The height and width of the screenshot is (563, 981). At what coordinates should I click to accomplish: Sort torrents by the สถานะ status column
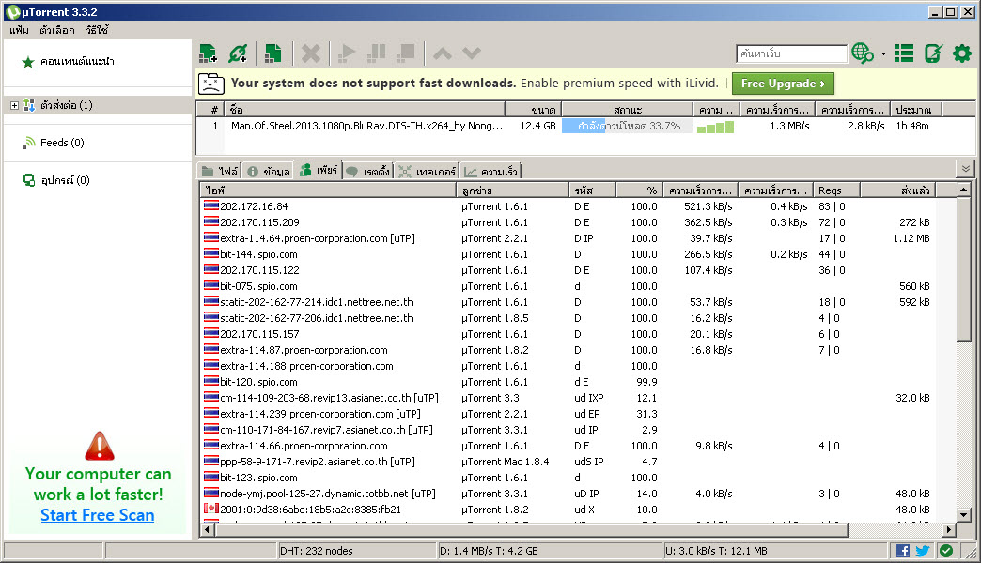(x=627, y=110)
